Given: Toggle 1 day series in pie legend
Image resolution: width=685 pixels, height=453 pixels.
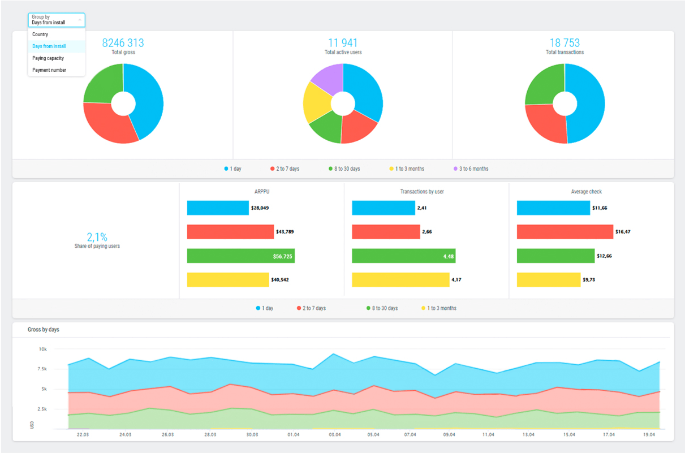Looking at the screenshot, I should pos(232,169).
